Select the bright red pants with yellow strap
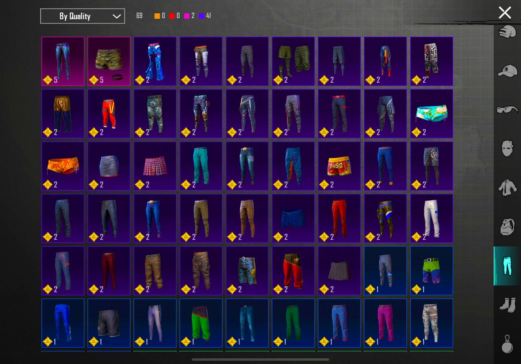 tap(109, 114)
